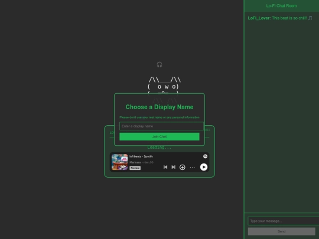Click the Lo-Fi Chat Room header
Image resolution: width=319 pixels, height=239 pixels.
pos(281,6)
